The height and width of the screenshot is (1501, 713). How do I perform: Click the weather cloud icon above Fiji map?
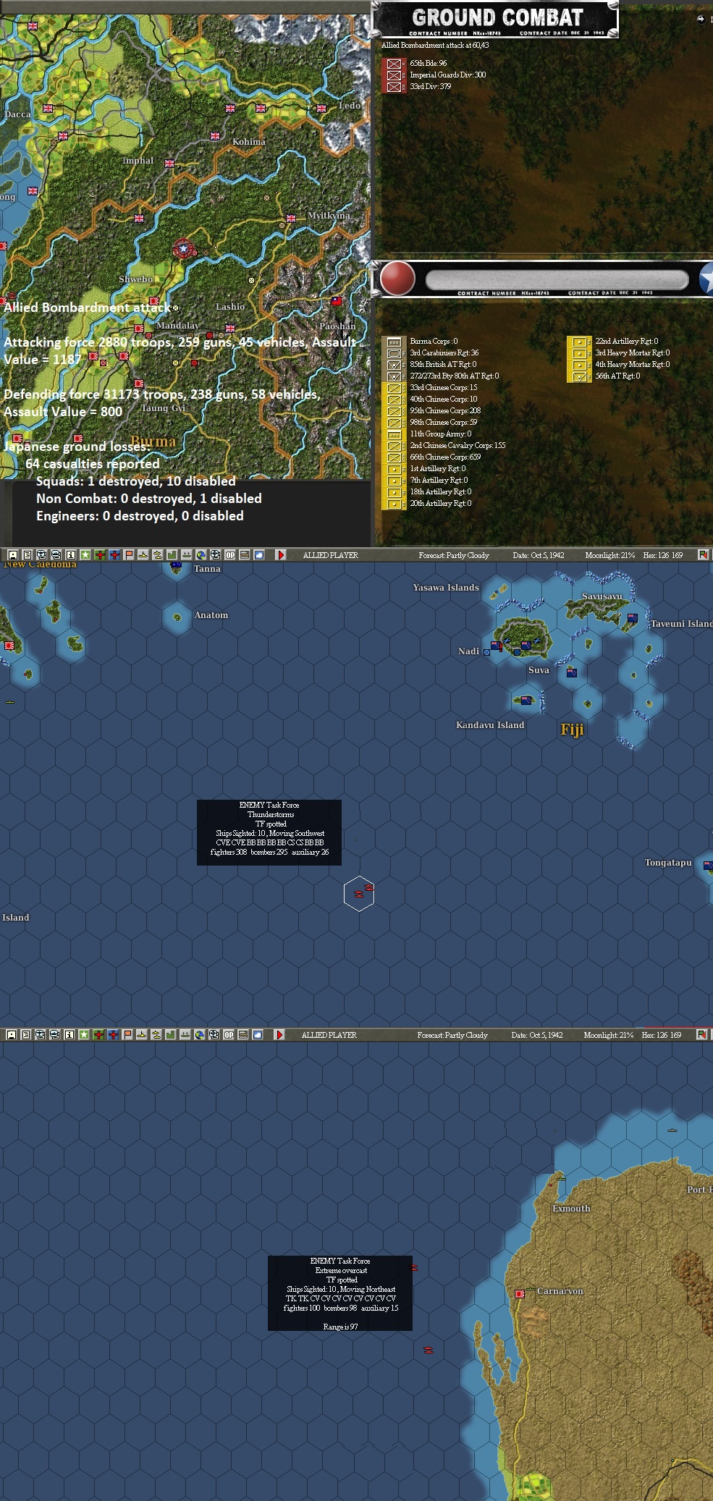pyautogui.click(x=259, y=555)
